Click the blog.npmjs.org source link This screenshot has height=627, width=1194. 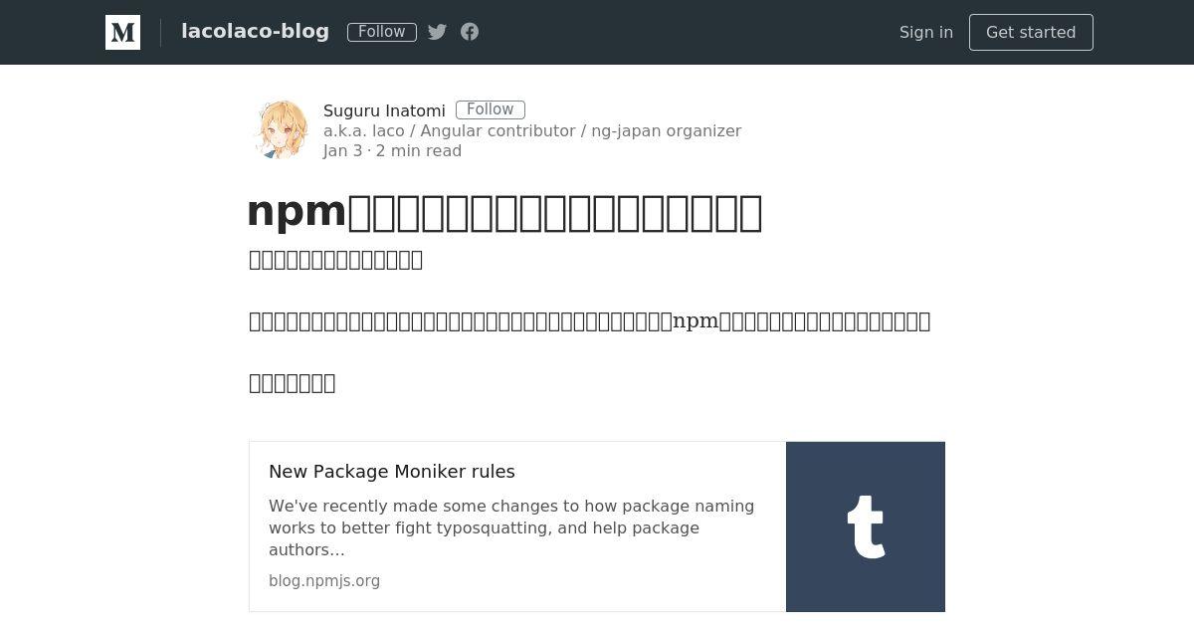pos(324,580)
